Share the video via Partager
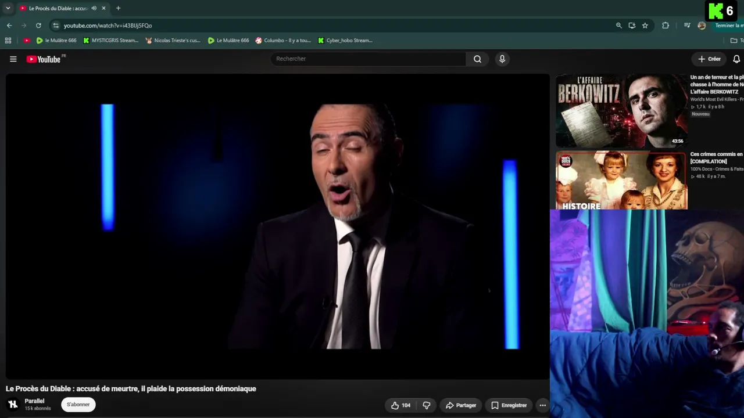Viewport: 744px width, 418px height. [460, 405]
